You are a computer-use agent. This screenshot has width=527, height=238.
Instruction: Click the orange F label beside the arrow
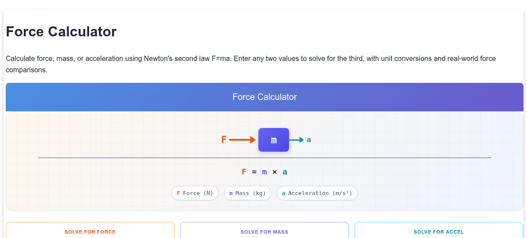point(224,140)
